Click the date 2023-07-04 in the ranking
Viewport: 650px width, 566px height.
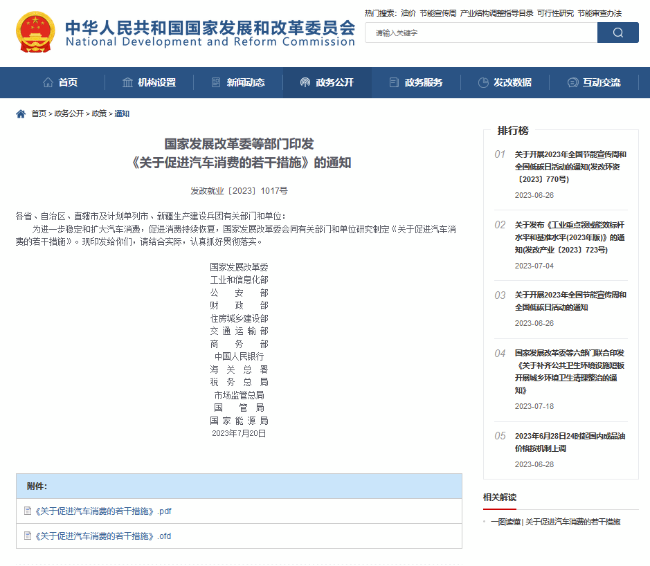coord(534,266)
